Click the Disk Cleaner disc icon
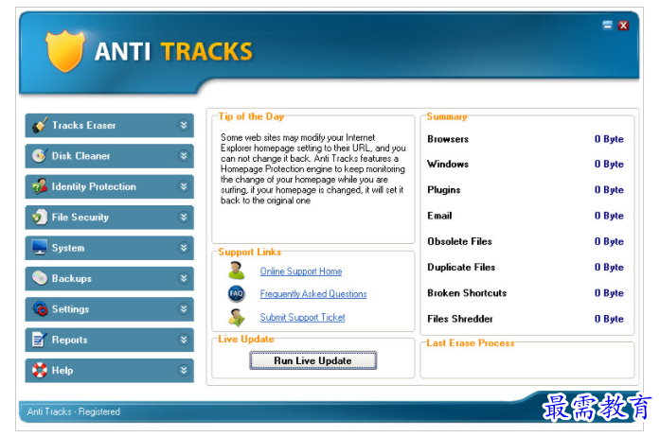This screenshot has height=437, width=660. click(40, 156)
